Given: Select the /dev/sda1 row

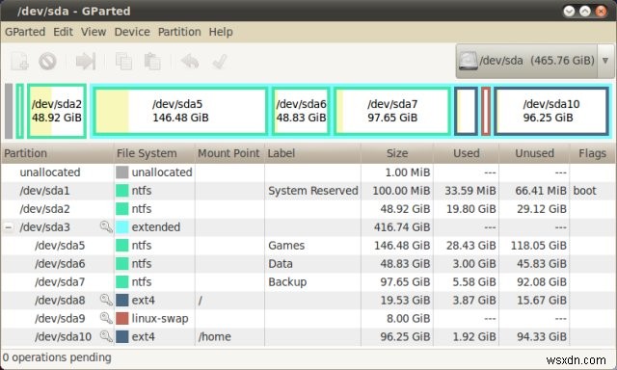Looking at the screenshot, I should 308,191.
